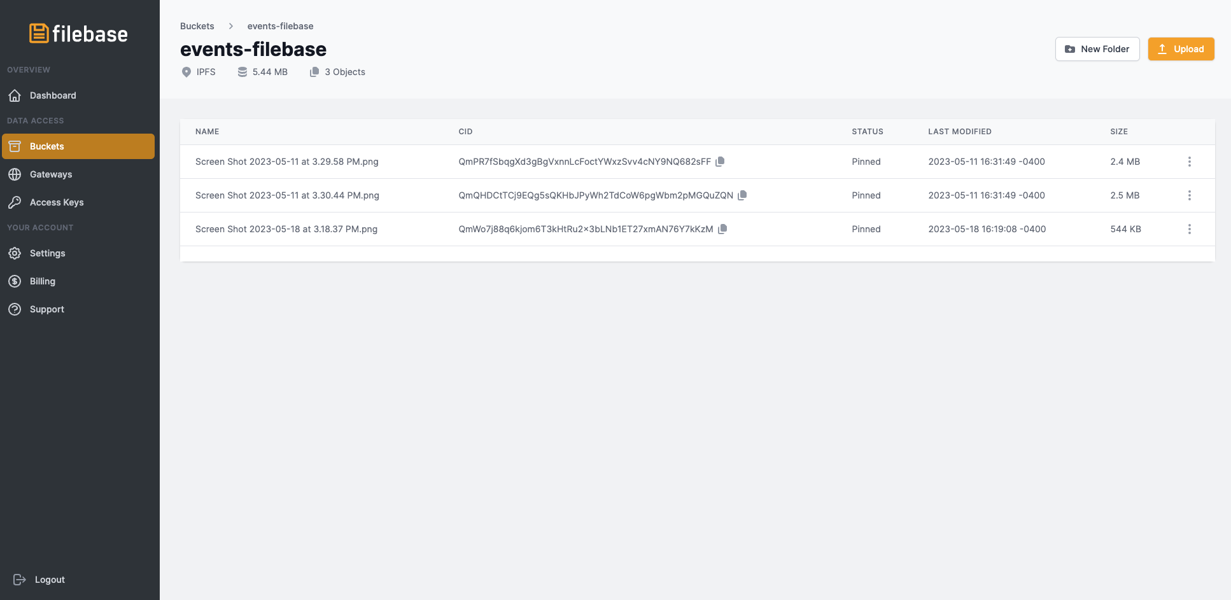1231x600 pixels.
Task: Click the Logout arrow icon
Action: click(x=20, y=580)
